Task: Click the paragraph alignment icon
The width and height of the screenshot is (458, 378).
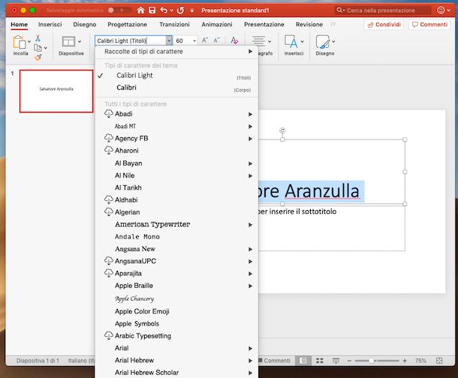Action: [258, 41]
